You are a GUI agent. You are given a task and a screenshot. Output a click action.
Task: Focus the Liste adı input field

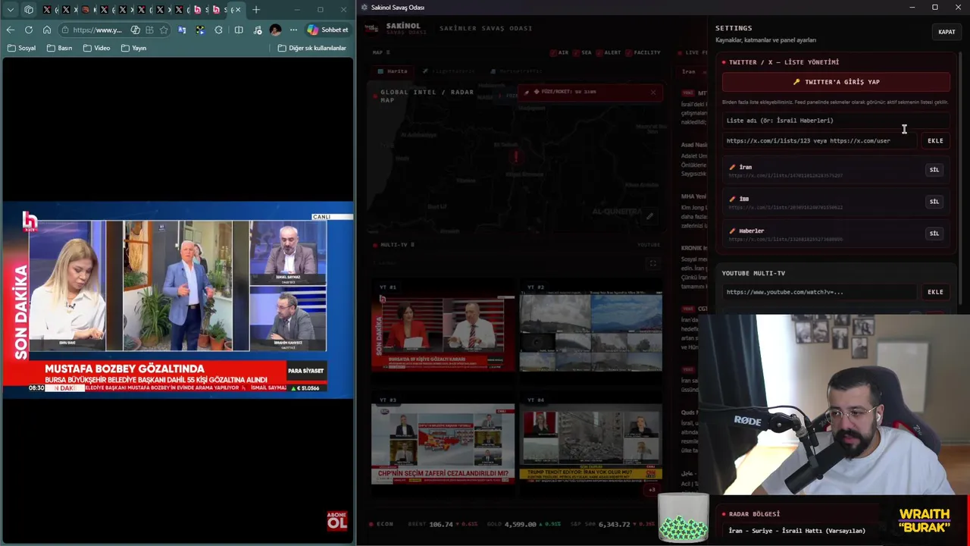836,120
